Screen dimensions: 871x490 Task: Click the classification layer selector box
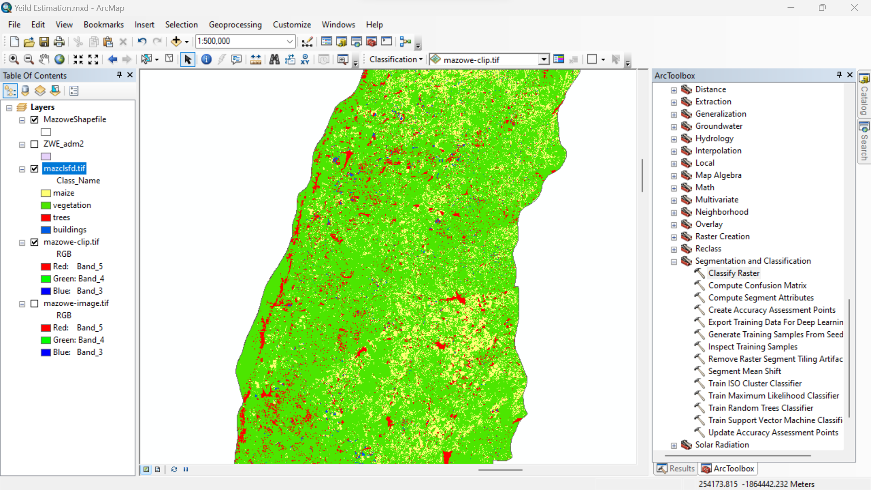coord(488,59)
